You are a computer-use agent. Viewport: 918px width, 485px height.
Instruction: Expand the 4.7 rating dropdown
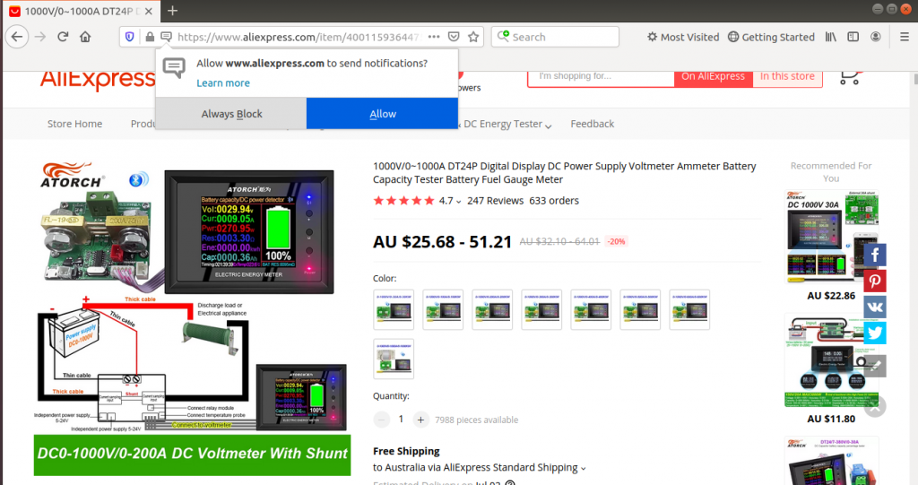(x=459, y=202)
